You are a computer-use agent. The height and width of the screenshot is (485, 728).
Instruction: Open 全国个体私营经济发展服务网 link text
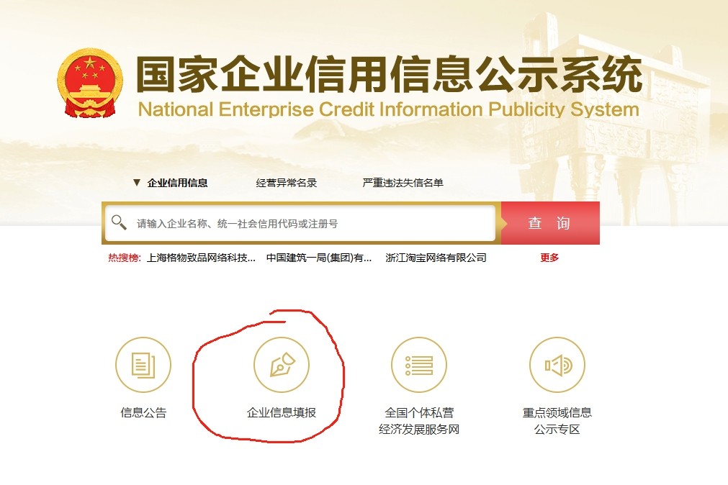coord(419,421)
